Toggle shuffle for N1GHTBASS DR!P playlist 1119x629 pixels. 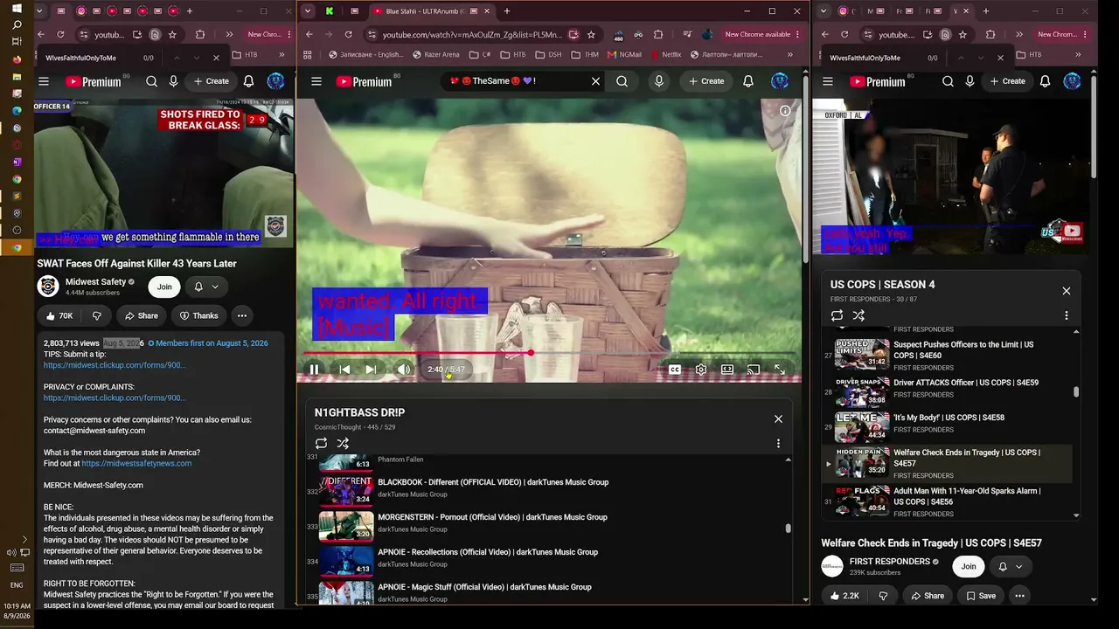point(343,444)
